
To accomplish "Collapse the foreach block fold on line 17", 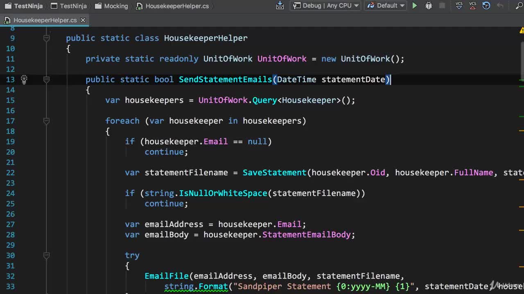I will tap(46, 121).
